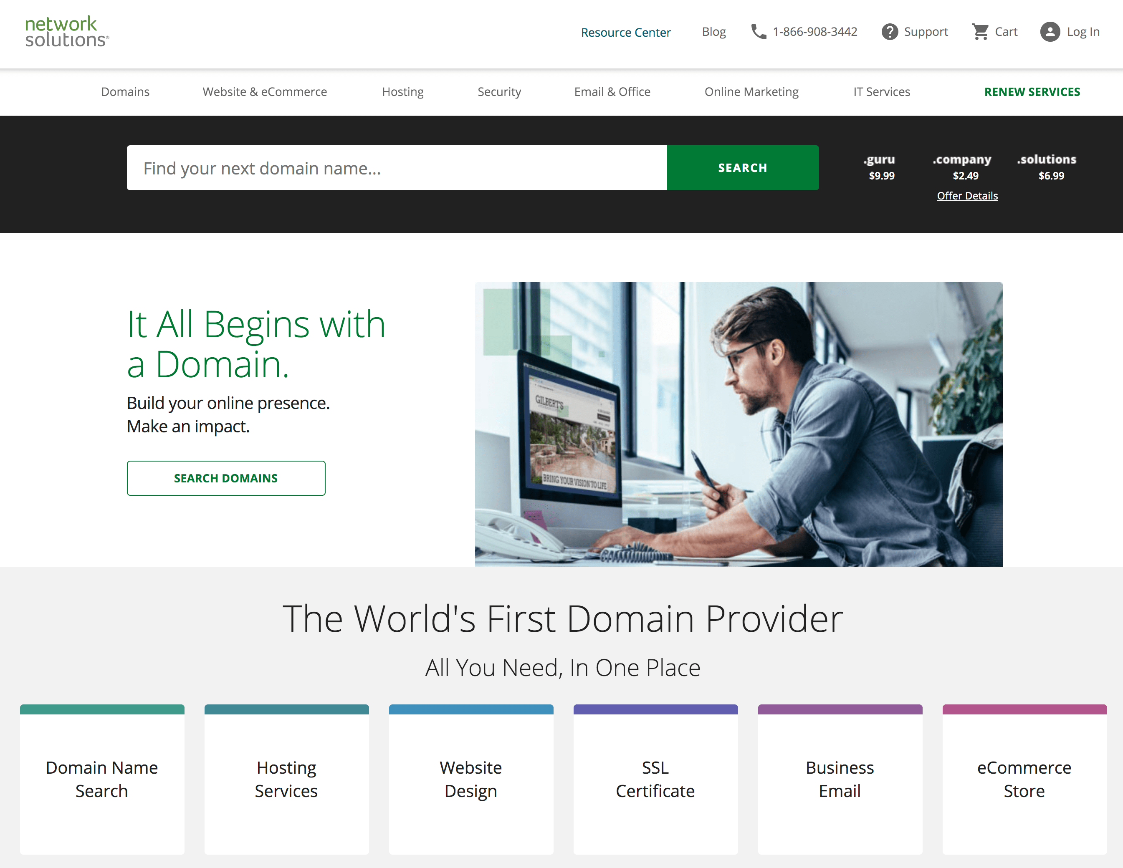Open the Domains navigation menu
The width and height of the screenshot is (1123, 868).
click(x=125, y=92)
